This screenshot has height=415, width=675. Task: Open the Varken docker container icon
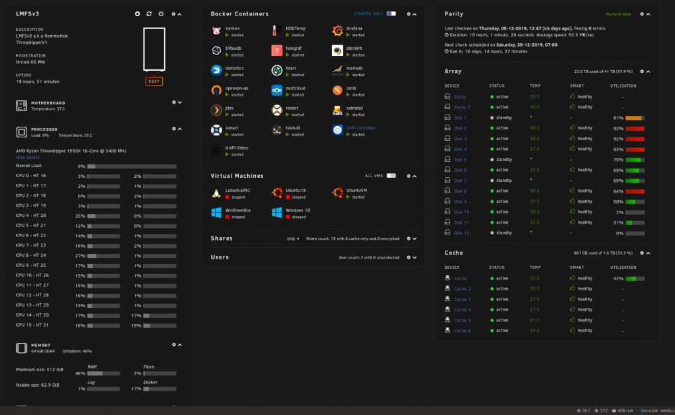[x=217, y=30]
